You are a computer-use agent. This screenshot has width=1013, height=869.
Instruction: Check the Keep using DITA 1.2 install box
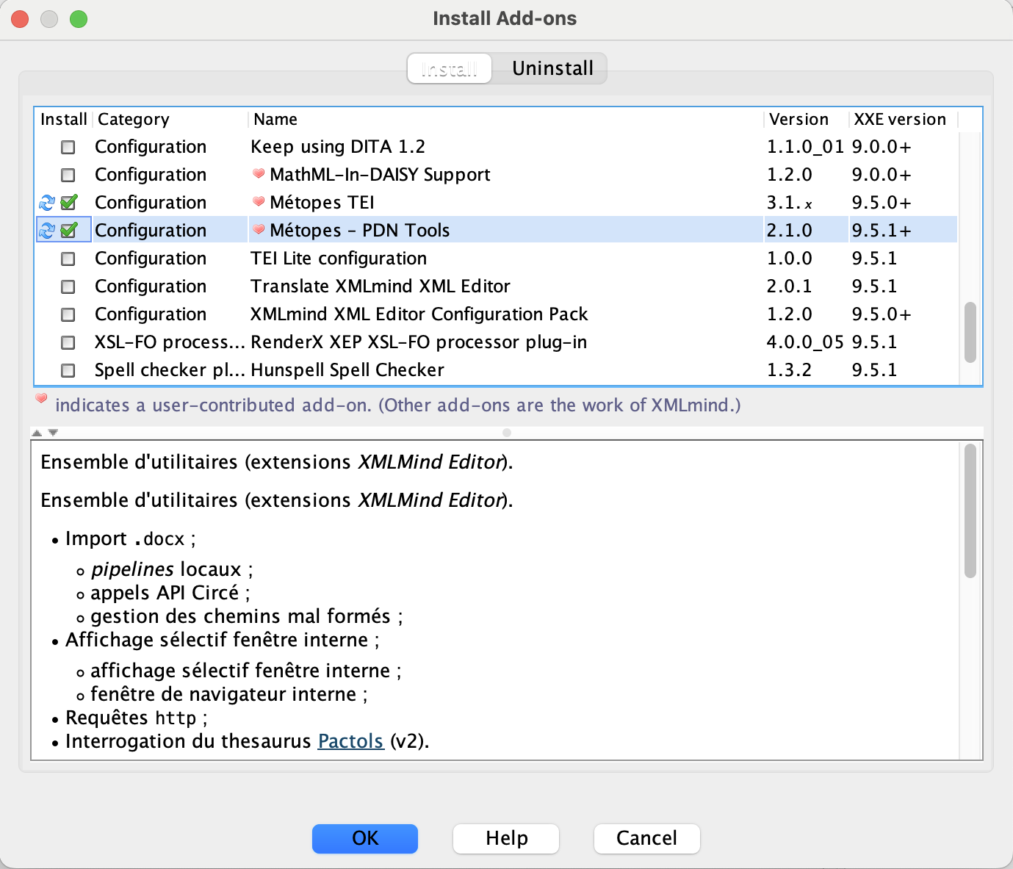[x=68, y=147]
